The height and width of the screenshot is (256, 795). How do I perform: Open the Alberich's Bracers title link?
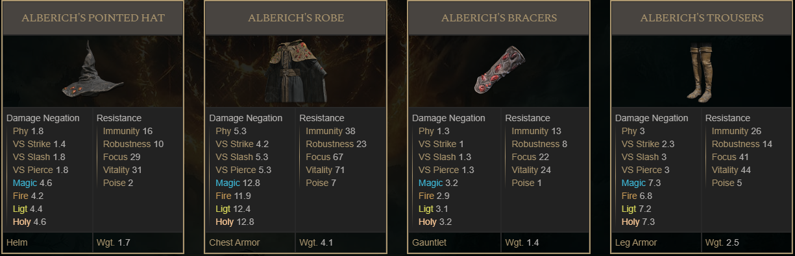pos(499,18)
